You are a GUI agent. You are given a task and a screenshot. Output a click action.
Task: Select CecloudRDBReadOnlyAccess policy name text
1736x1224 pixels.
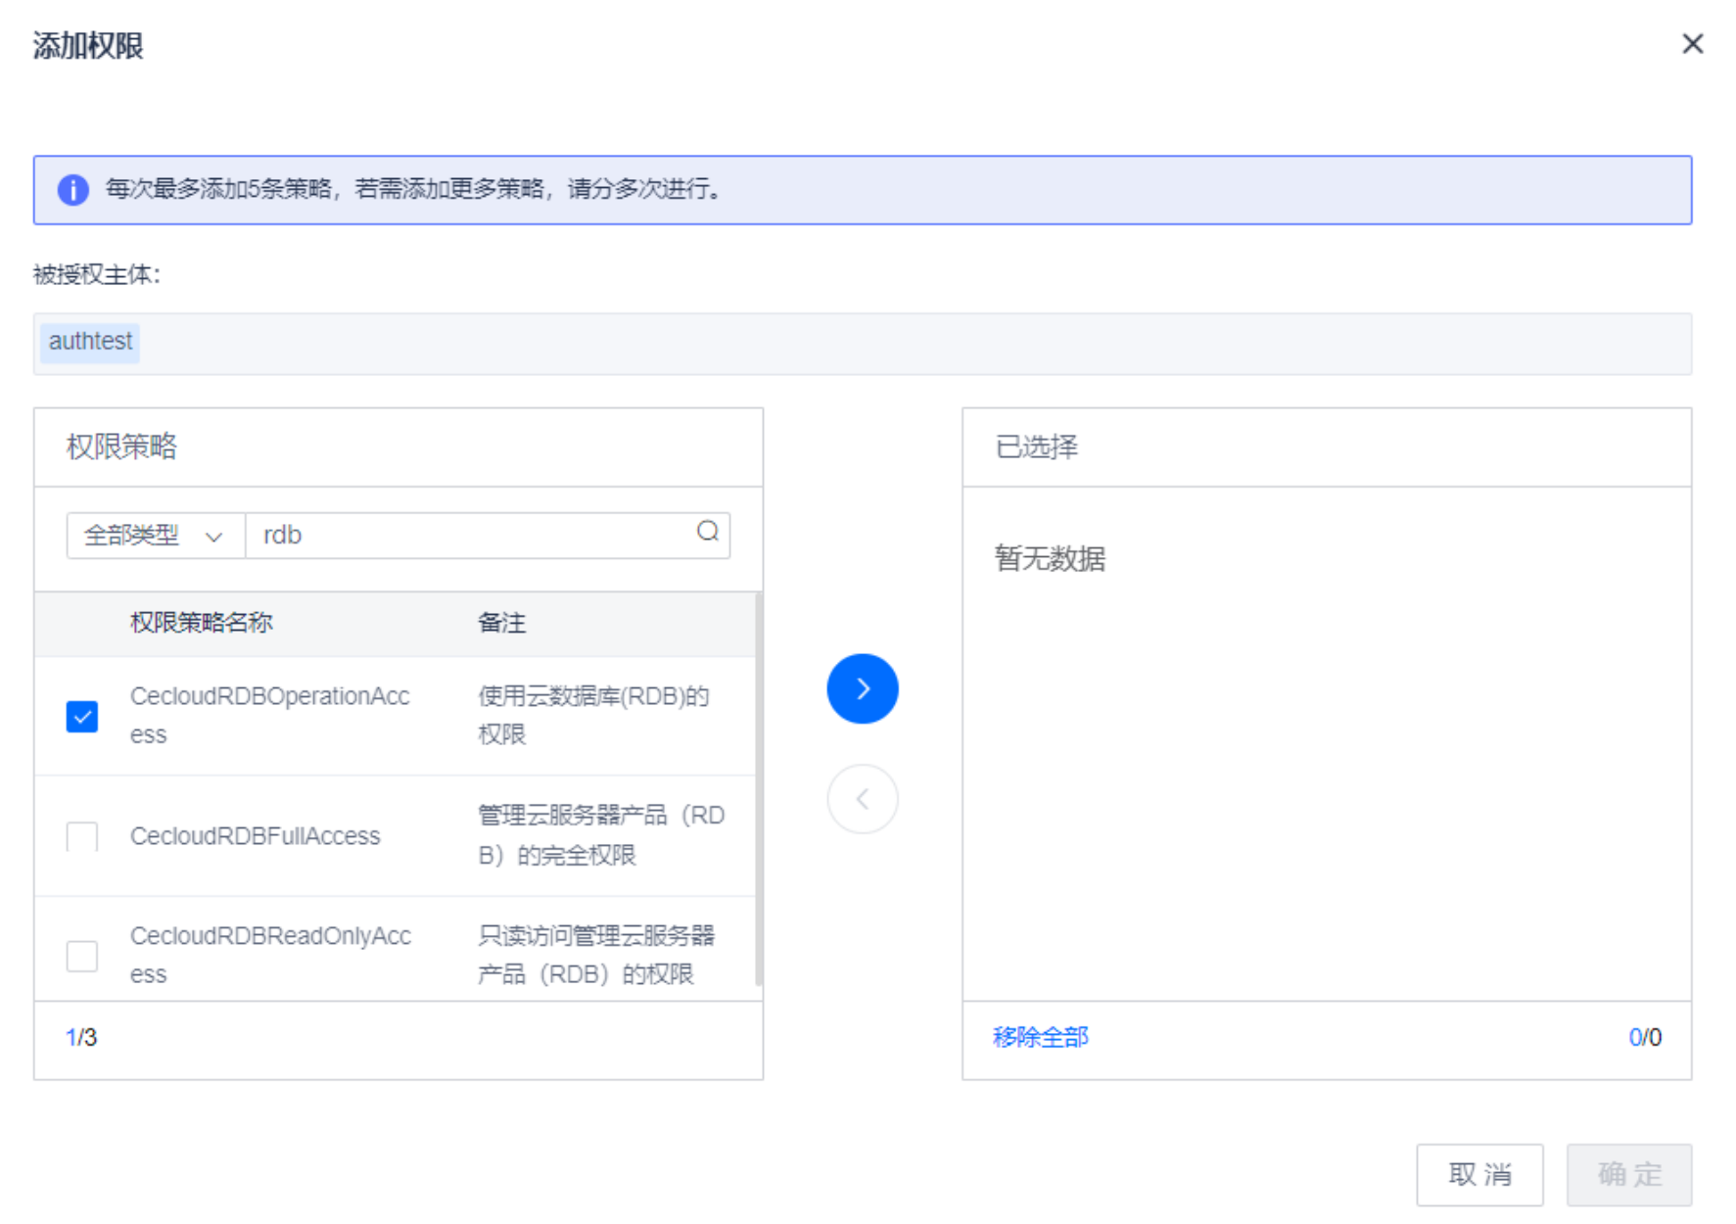tap(271, 955)
